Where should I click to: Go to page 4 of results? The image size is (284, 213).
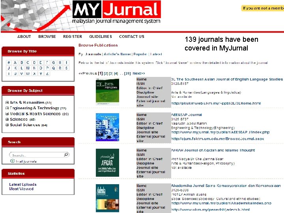click(116, 73)
